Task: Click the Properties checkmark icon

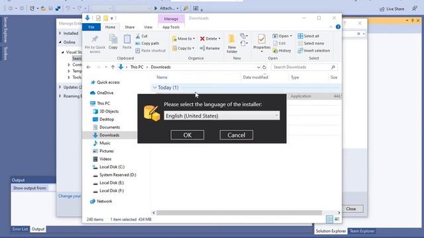Action: [x=262, y=39]
